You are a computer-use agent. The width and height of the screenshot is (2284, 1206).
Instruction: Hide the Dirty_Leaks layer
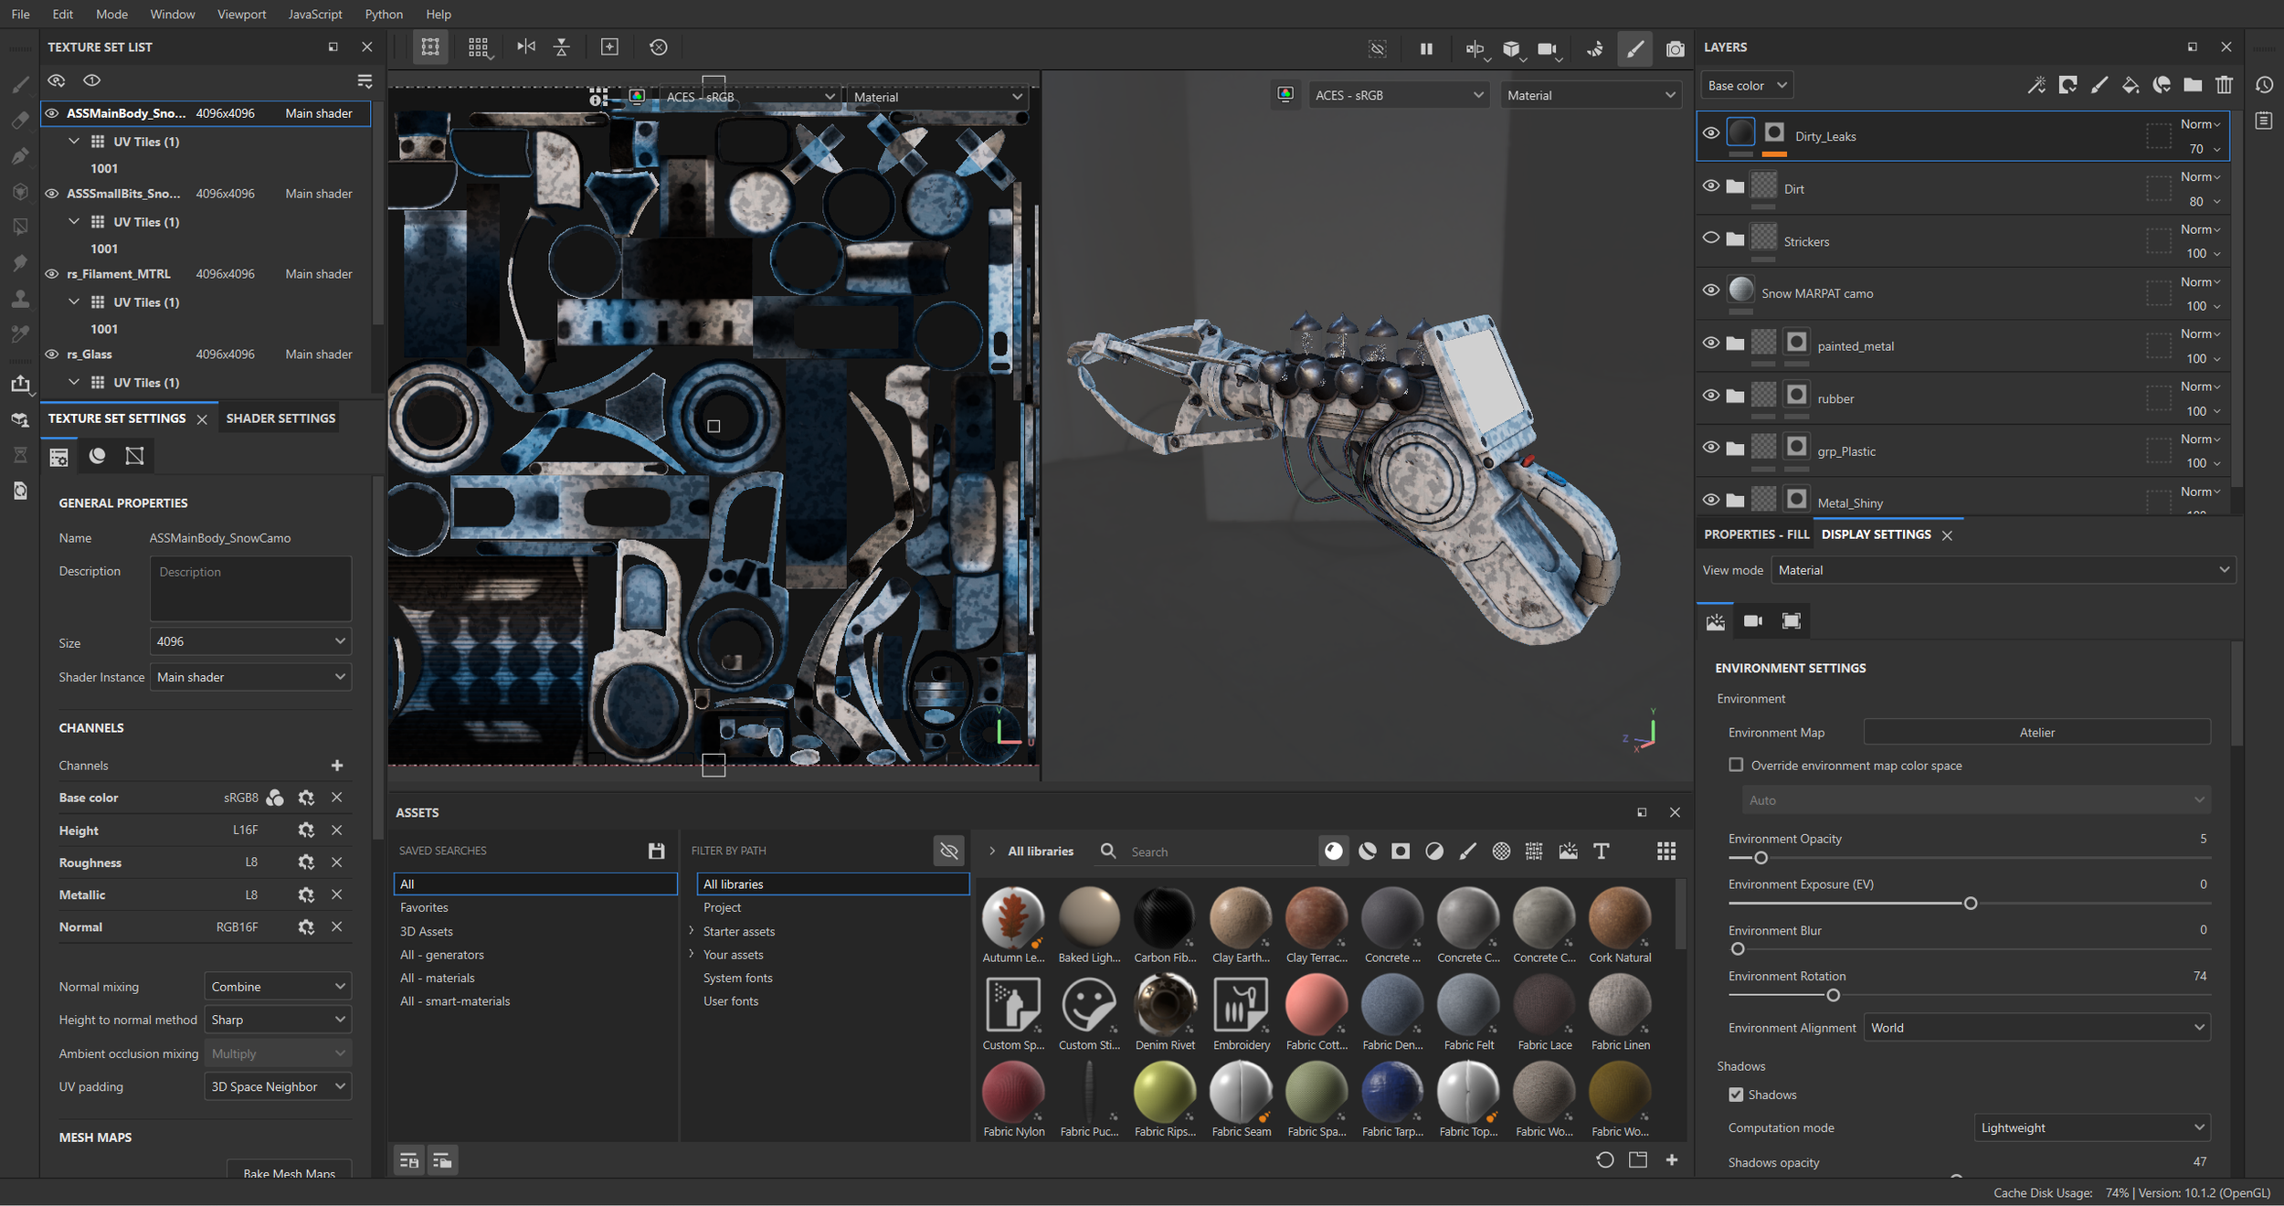click(1711, 133)
